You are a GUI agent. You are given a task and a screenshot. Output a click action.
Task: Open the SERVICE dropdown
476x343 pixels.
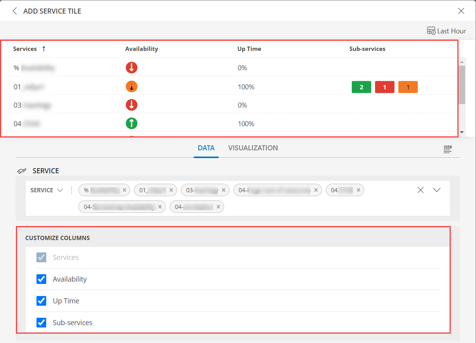pyautogui.click(x=46, y=190)
